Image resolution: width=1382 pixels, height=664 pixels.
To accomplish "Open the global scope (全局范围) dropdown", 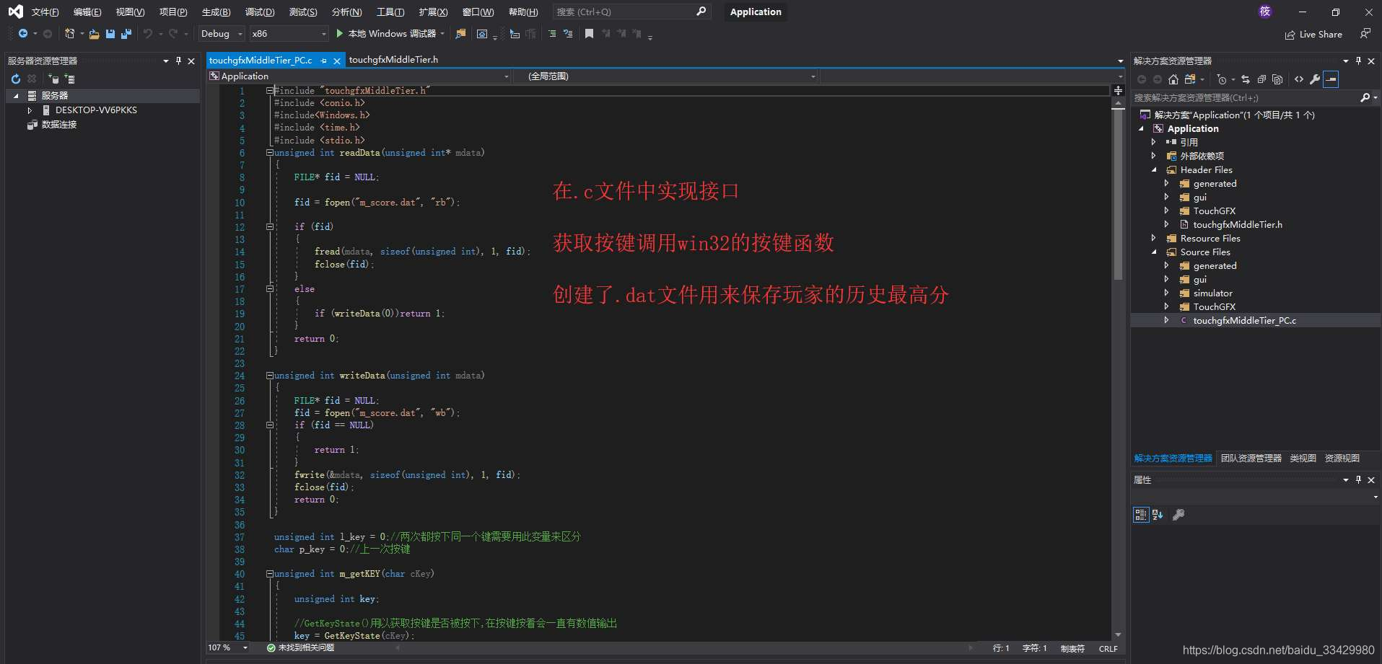I will [x=665, y=76].
